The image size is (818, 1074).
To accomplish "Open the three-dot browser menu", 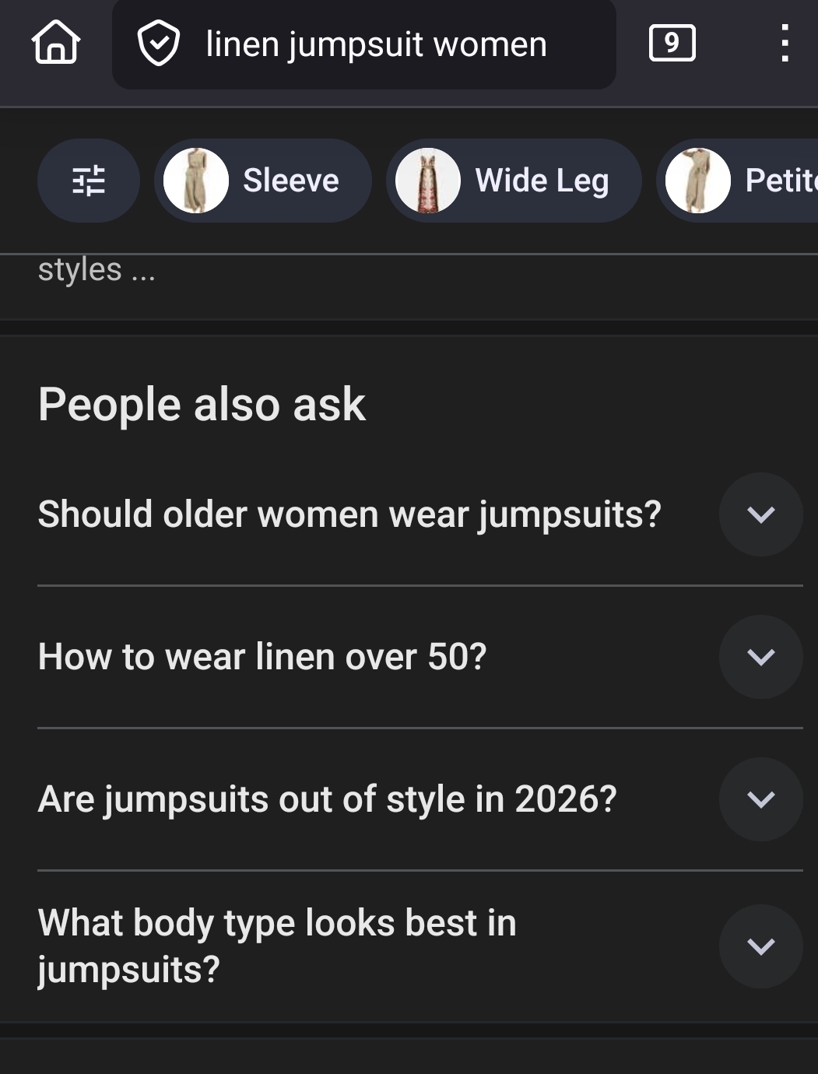I will coord(785,43).
